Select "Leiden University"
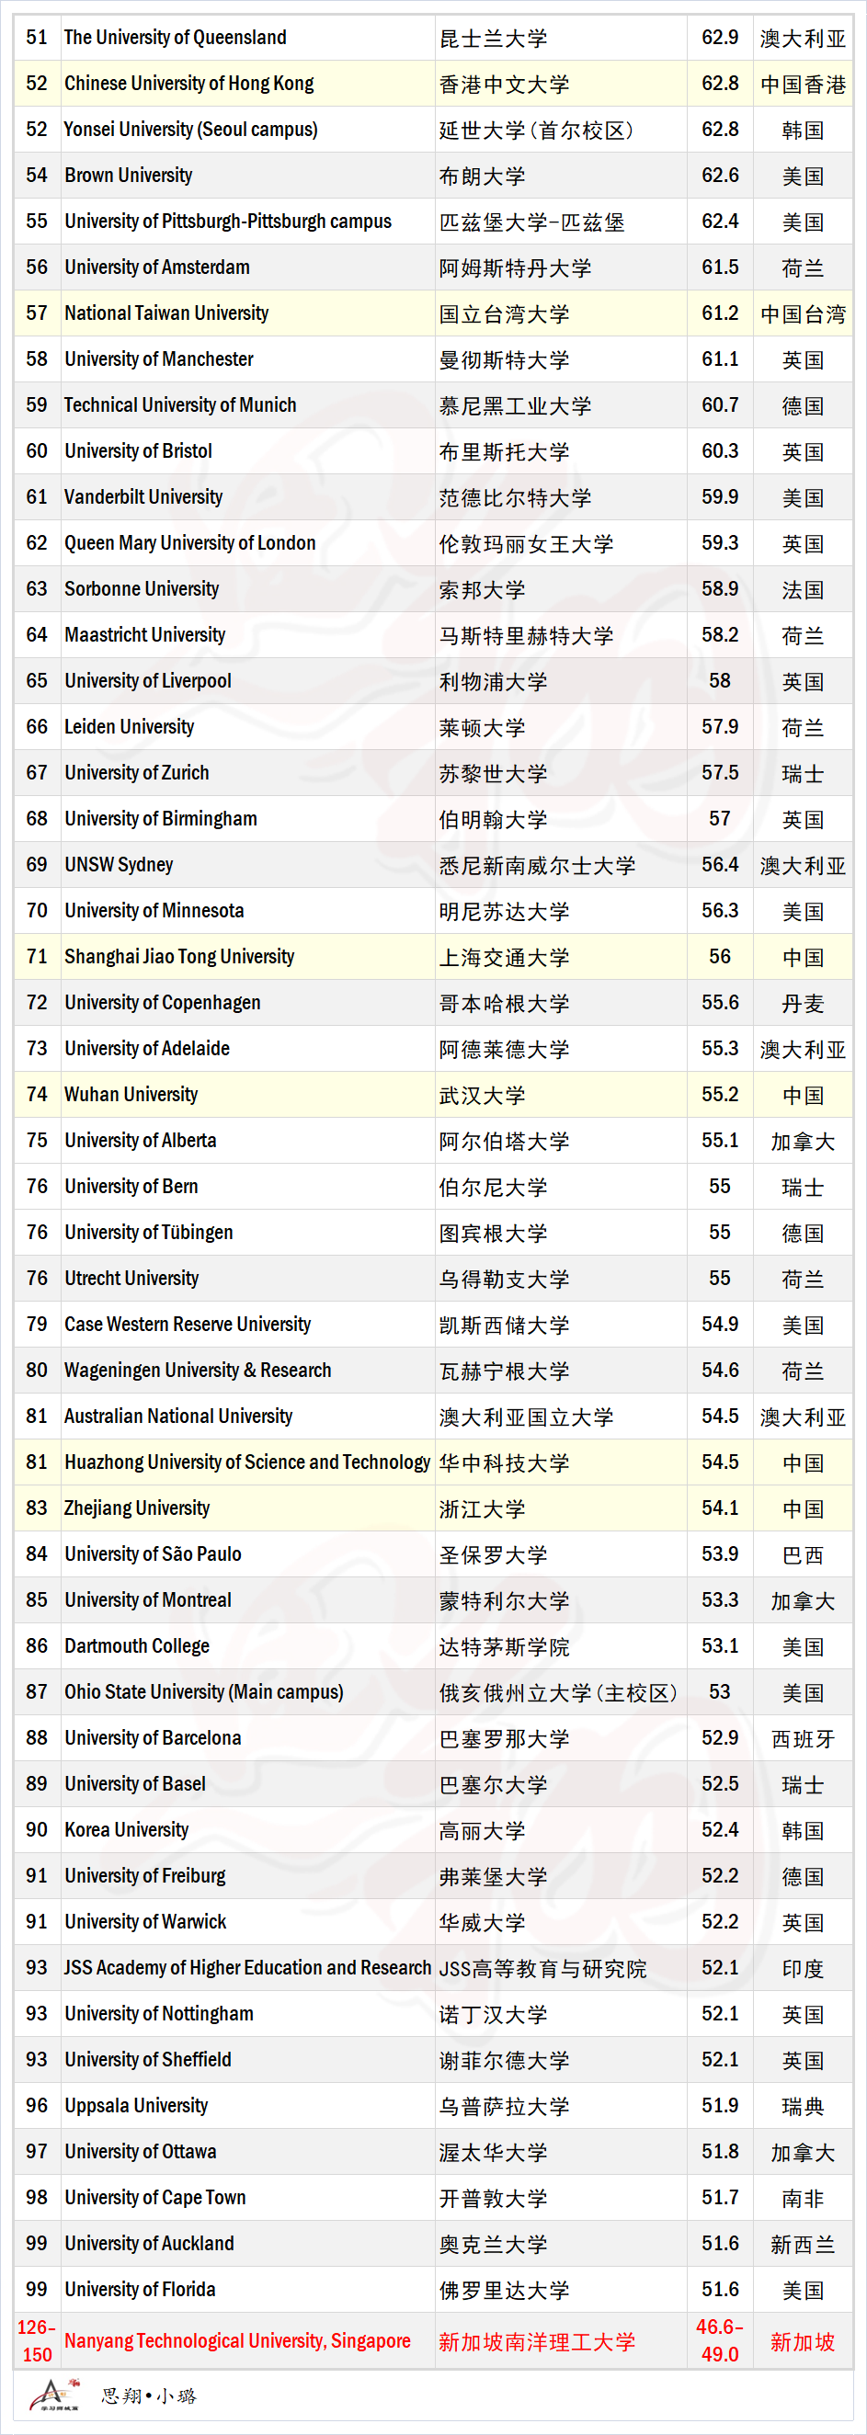This screenshot has width=867, height=2435. (x=130, y=727)
